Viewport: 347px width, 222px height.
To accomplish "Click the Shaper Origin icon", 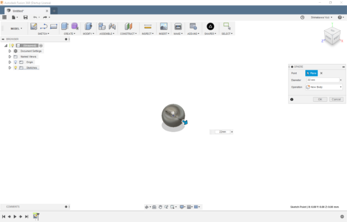I will pyautogui.click(x=210, y=27).
